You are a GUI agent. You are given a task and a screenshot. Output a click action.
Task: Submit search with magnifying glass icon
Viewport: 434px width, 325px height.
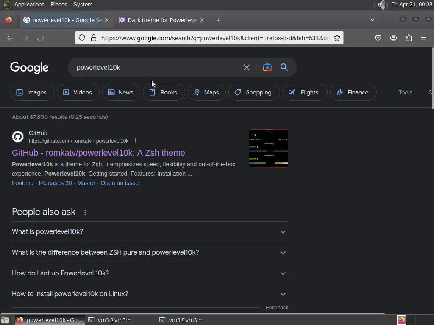click(284, 67)
